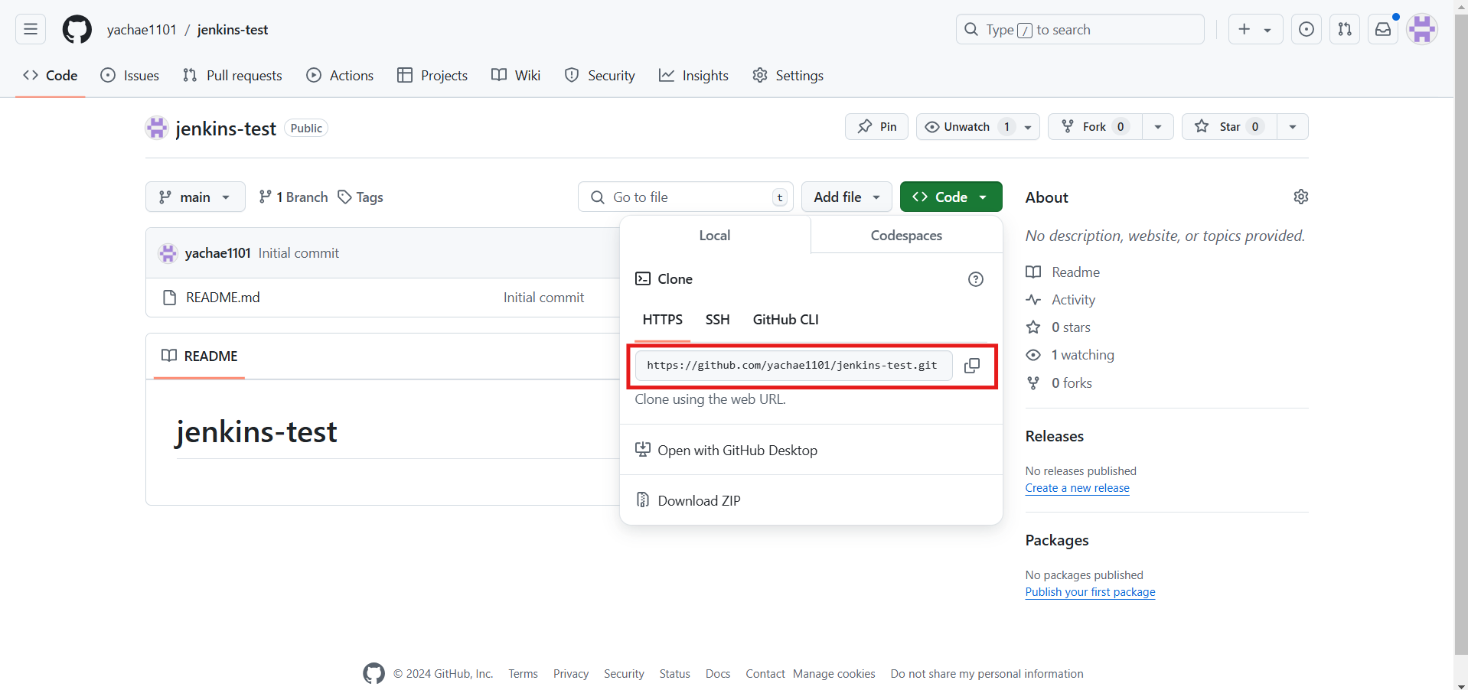Click the search magnifier icon in header

[971, 29]
